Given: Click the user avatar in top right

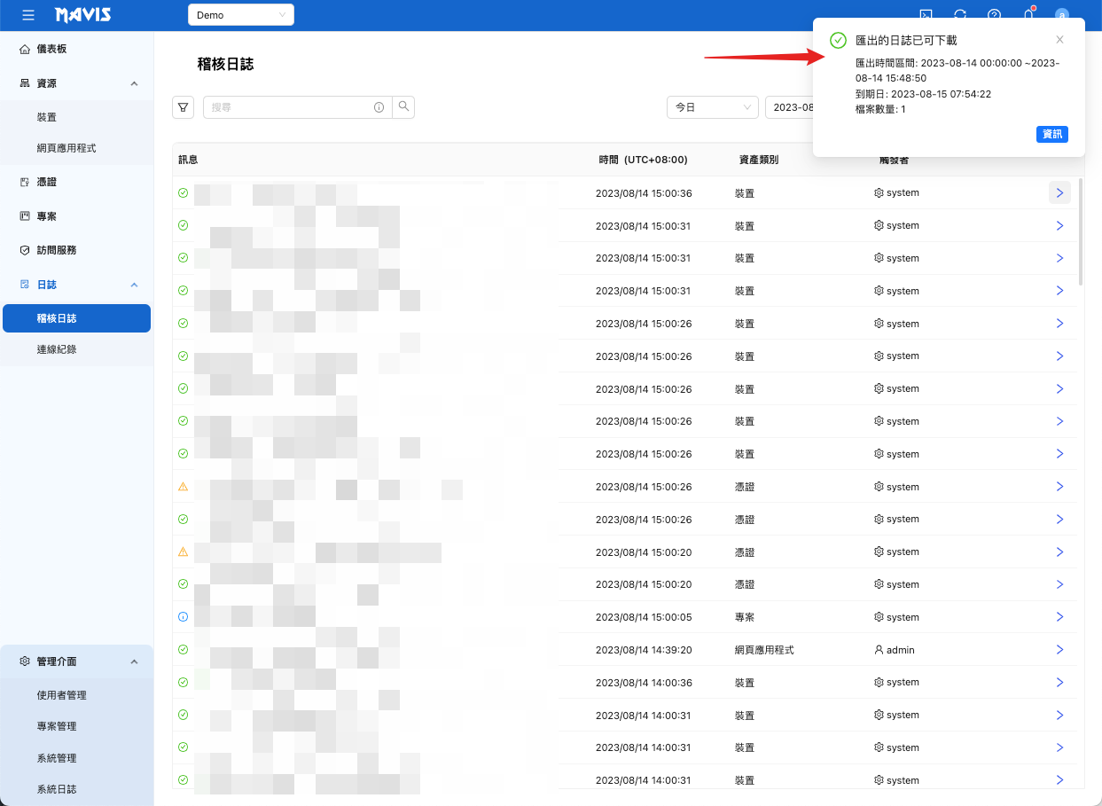Looking at the screenshot, I should [x=1061, y=14].
